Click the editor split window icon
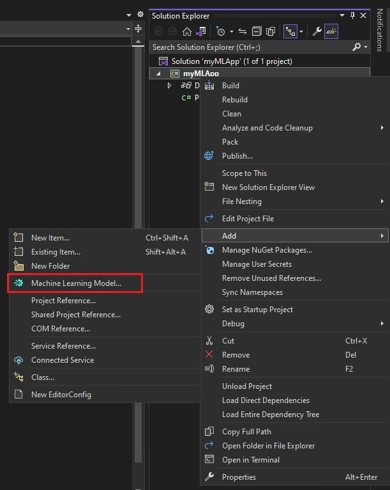Image resolution: width=390 pixels, height=490 pixels. (x=138, y=29)
